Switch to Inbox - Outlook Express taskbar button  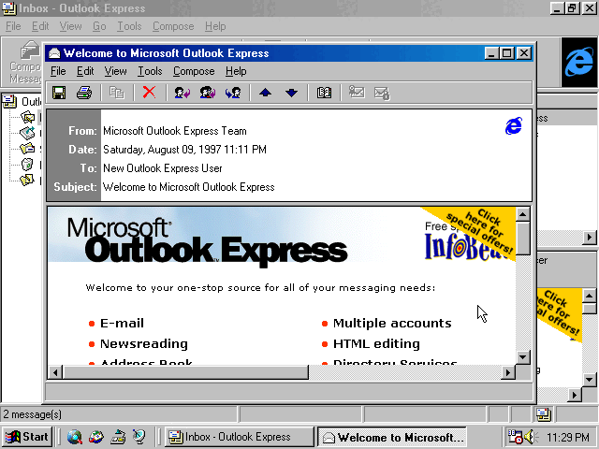240,437
